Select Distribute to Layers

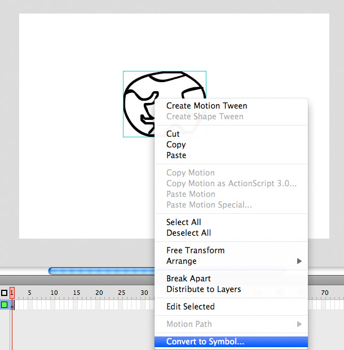(x=231, y=289)
